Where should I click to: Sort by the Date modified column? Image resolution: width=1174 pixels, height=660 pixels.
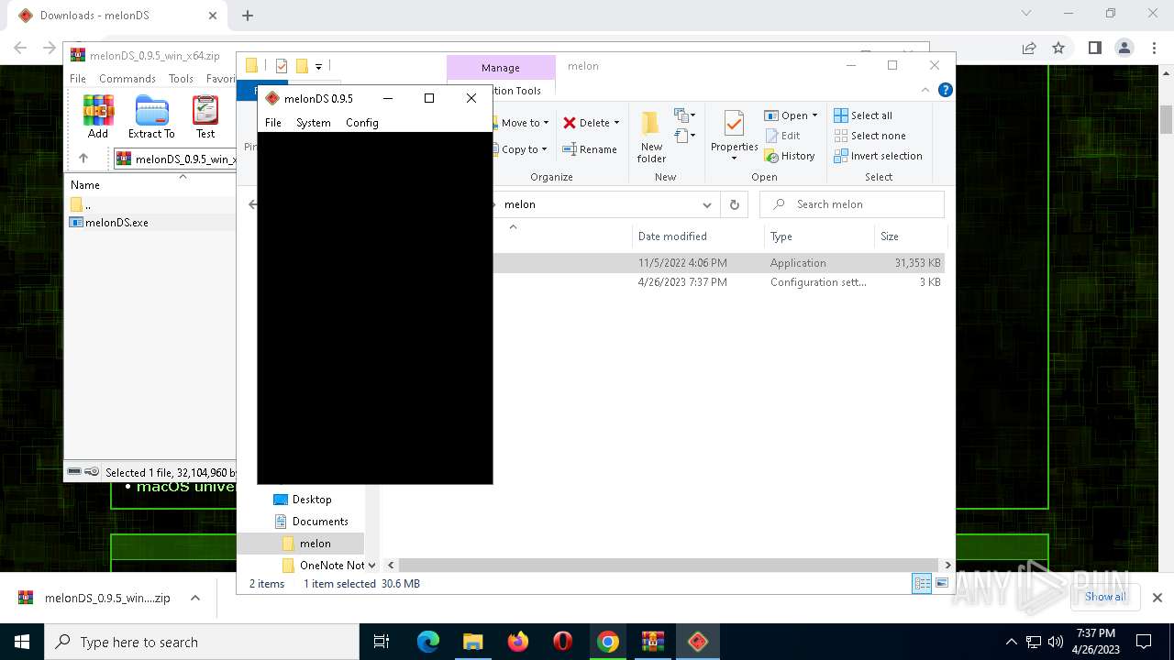click(x=672, y=236)
